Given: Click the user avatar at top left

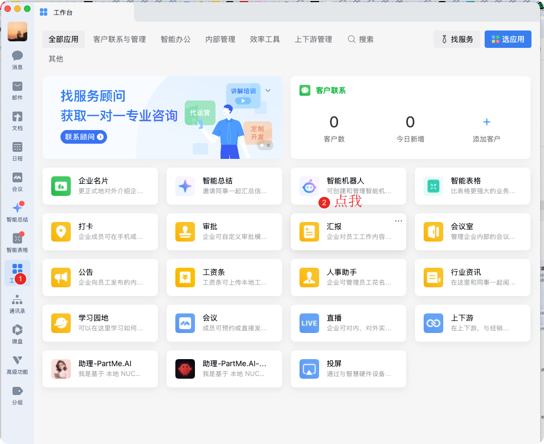Looking at the screenshot, I should click(x=17, y=32).
